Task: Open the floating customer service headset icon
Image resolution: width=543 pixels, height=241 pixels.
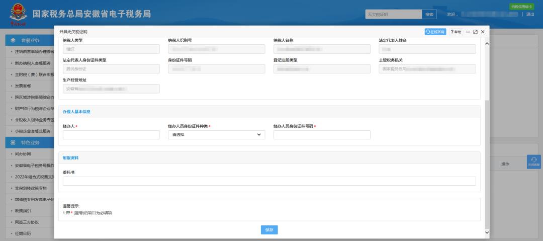Action: 533,162
